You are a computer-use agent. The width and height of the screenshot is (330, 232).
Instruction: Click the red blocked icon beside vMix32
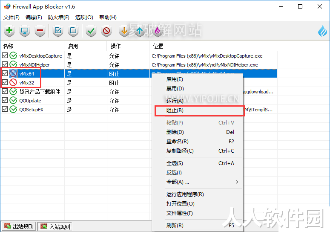pos(13,82)
